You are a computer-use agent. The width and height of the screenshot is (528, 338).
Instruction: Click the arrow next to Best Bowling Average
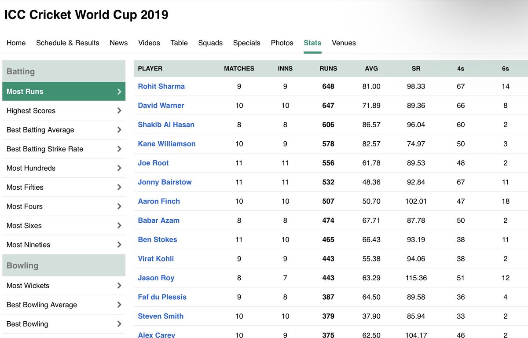point(119,305)
